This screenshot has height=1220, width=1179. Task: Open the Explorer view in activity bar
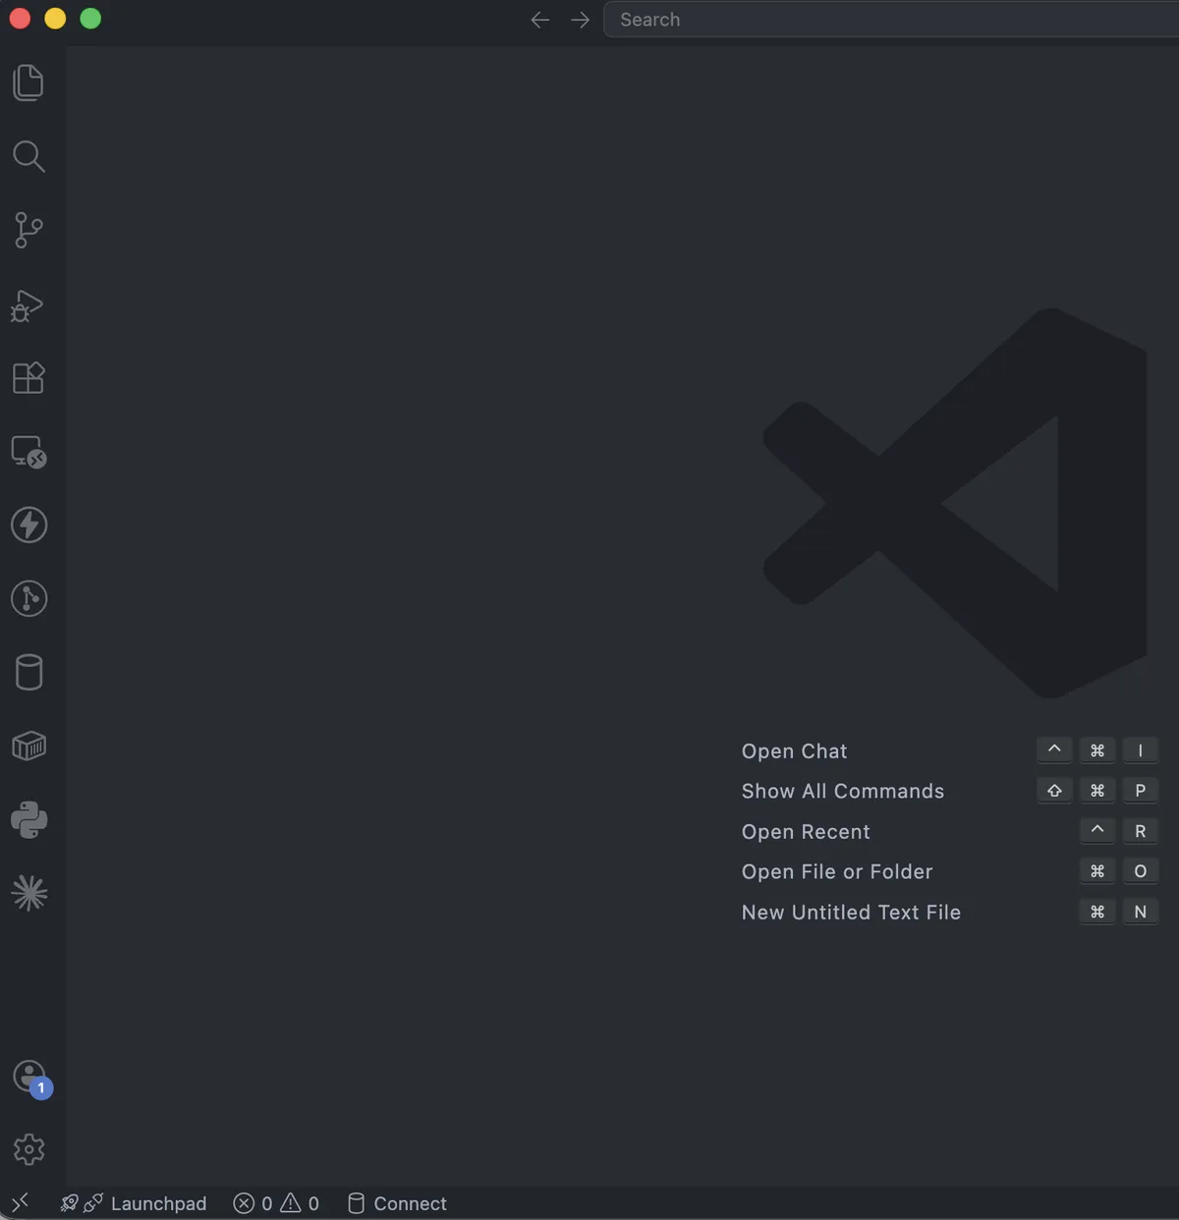28,83
